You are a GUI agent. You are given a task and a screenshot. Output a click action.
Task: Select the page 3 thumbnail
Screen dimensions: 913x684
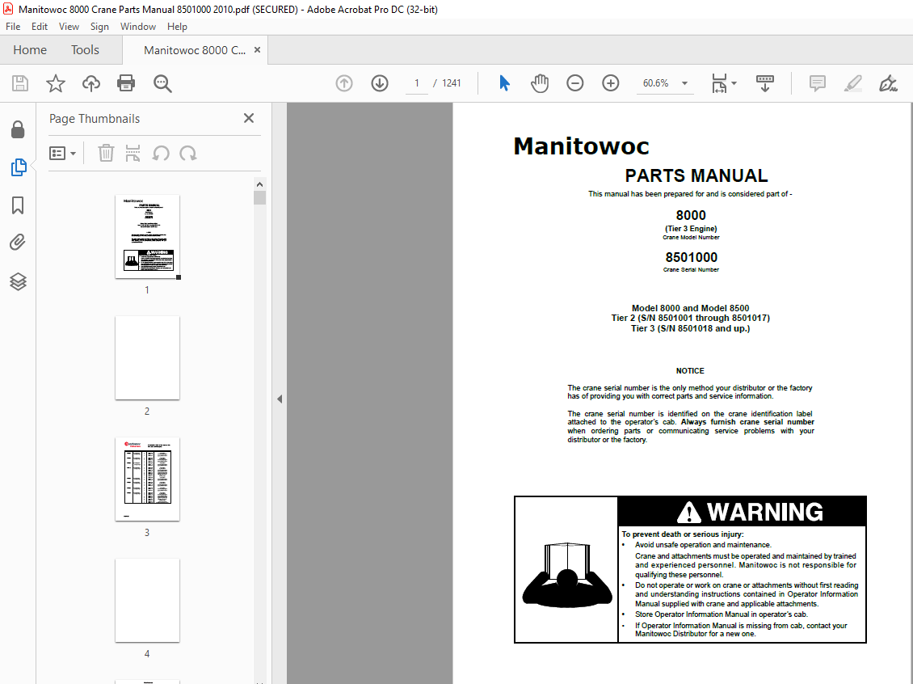point(147,479)
